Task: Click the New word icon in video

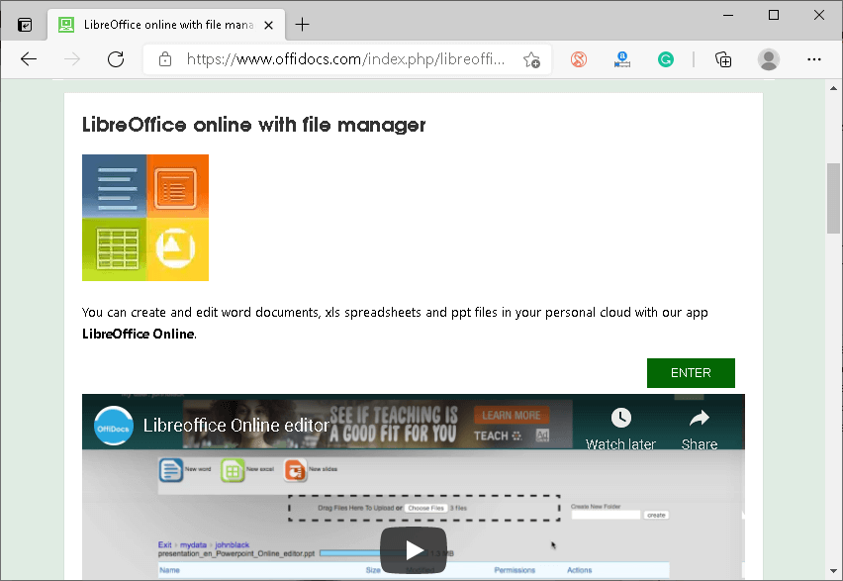Action: click(x=171, y=469)
